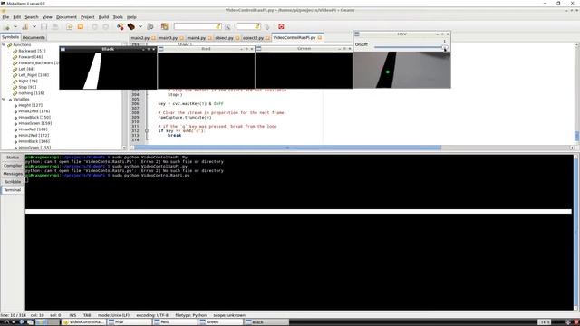The height and width of the screenshot is (326, 580).
Task: Open the Project menu
Action: click(x=88, y=17)
